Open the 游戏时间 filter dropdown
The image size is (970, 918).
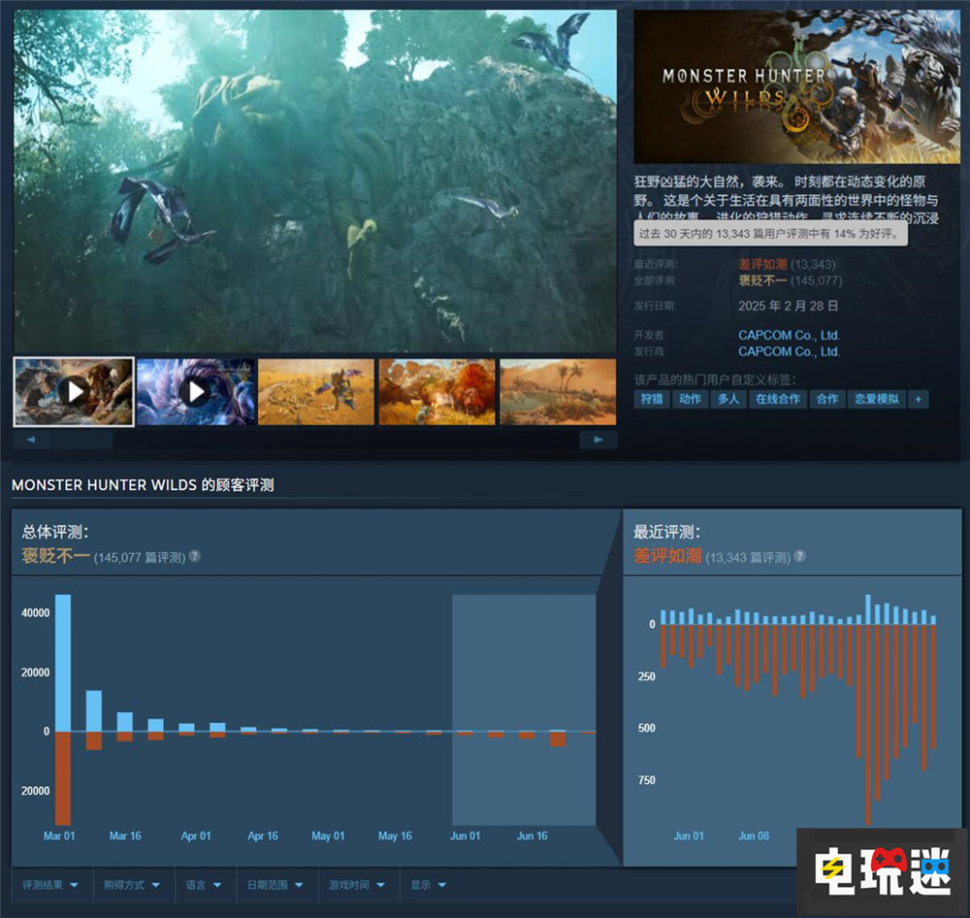coord(354,884)
